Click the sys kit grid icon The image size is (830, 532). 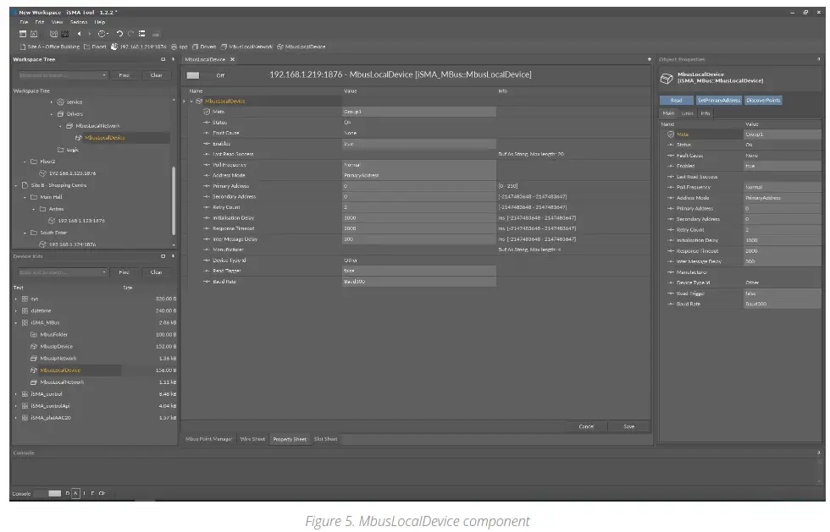[x=25, y=299]
